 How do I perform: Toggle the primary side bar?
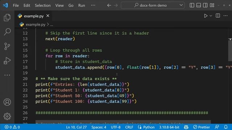pyautogui.click(x=192, y=5)
